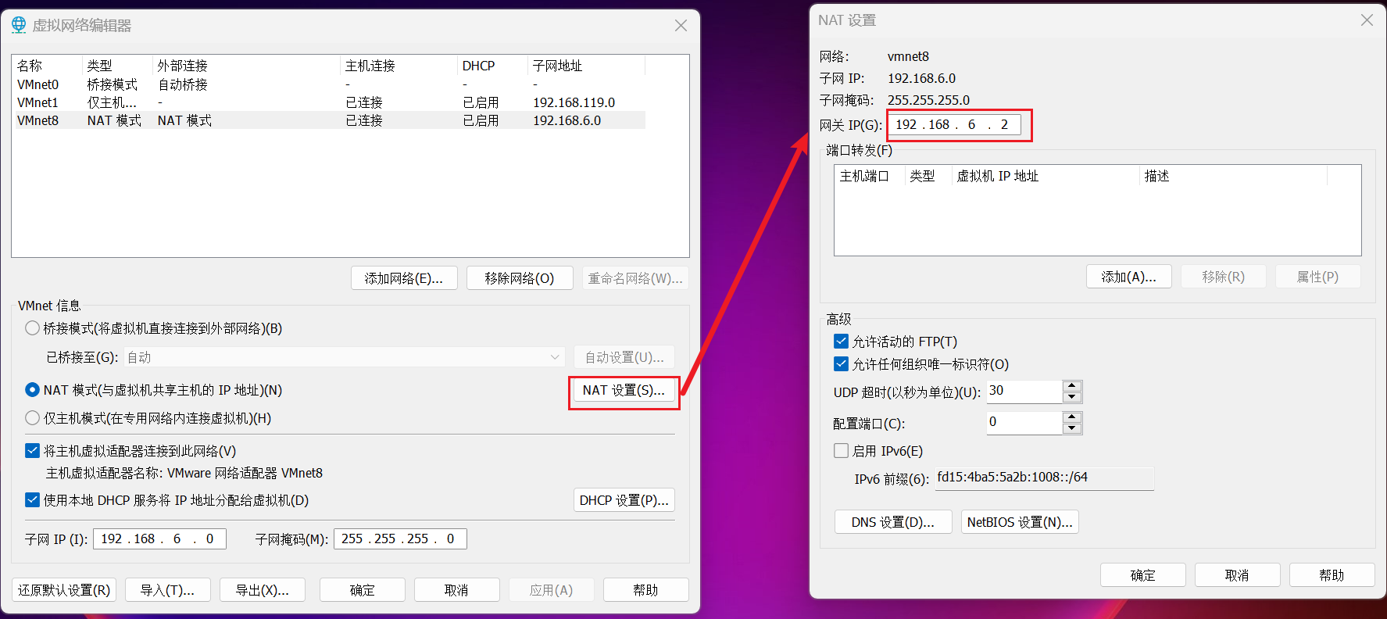Screen dimensions: 1387x619
Task: Open the 已桥接至 dropdown
Action: point(345,357)
